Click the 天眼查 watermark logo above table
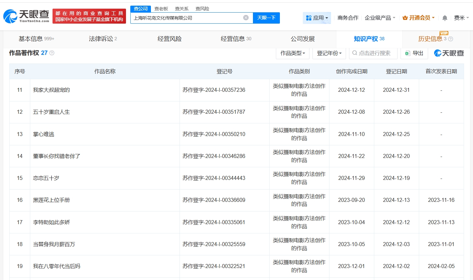This screenshot has height=280, width=473. tap(449, 53)
